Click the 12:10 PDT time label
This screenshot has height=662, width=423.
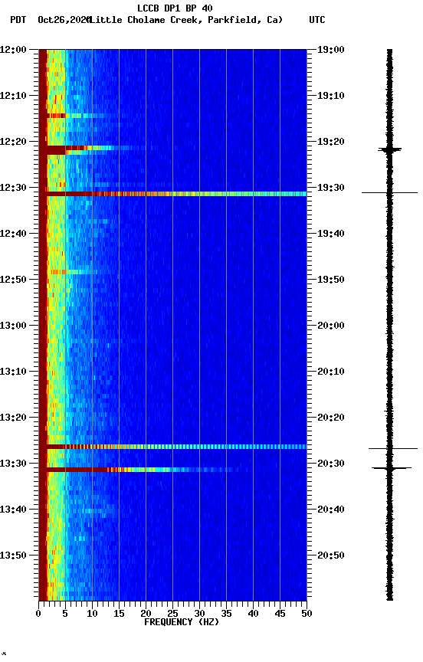[x=13, y=96]
